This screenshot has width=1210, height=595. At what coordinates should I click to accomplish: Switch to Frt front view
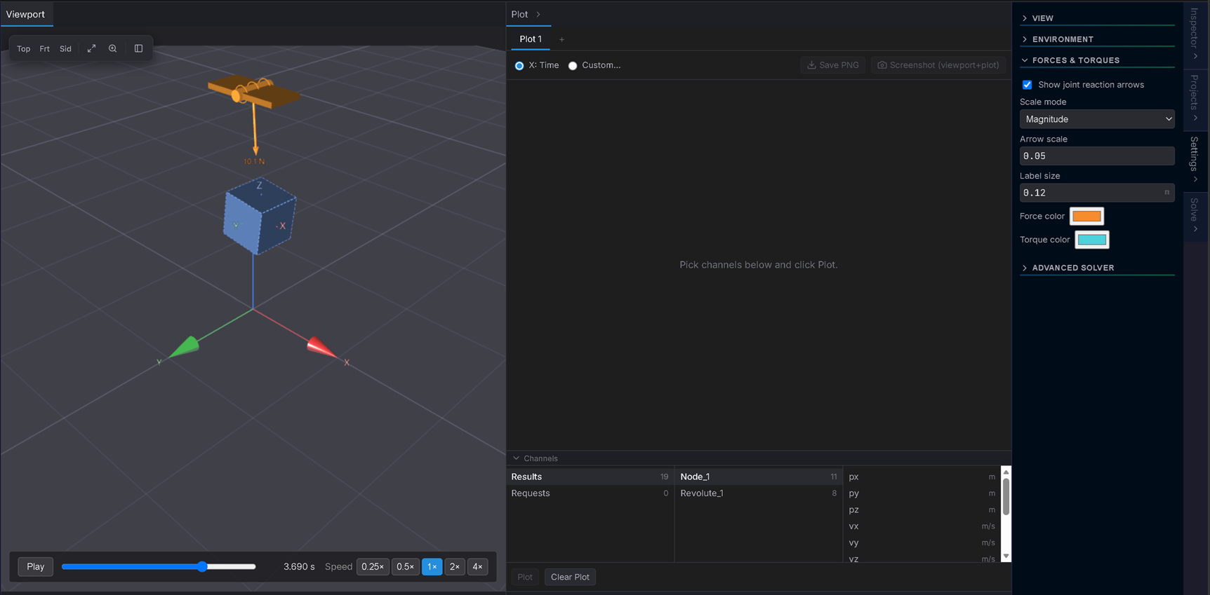pyautogui.click(x=44, y=48)
